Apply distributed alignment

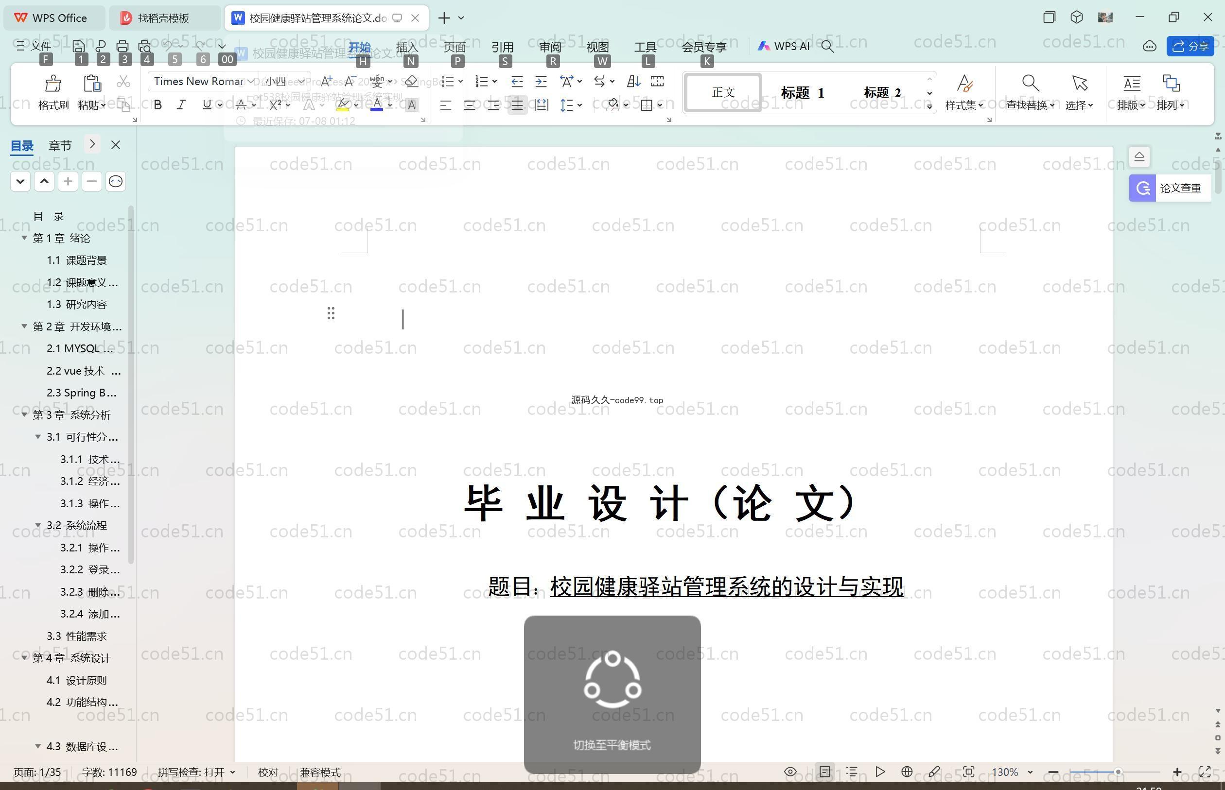click(542, 105)
